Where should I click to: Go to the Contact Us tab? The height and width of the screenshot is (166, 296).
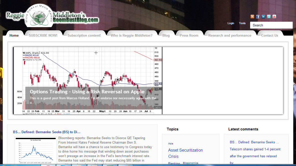point(270,35)
